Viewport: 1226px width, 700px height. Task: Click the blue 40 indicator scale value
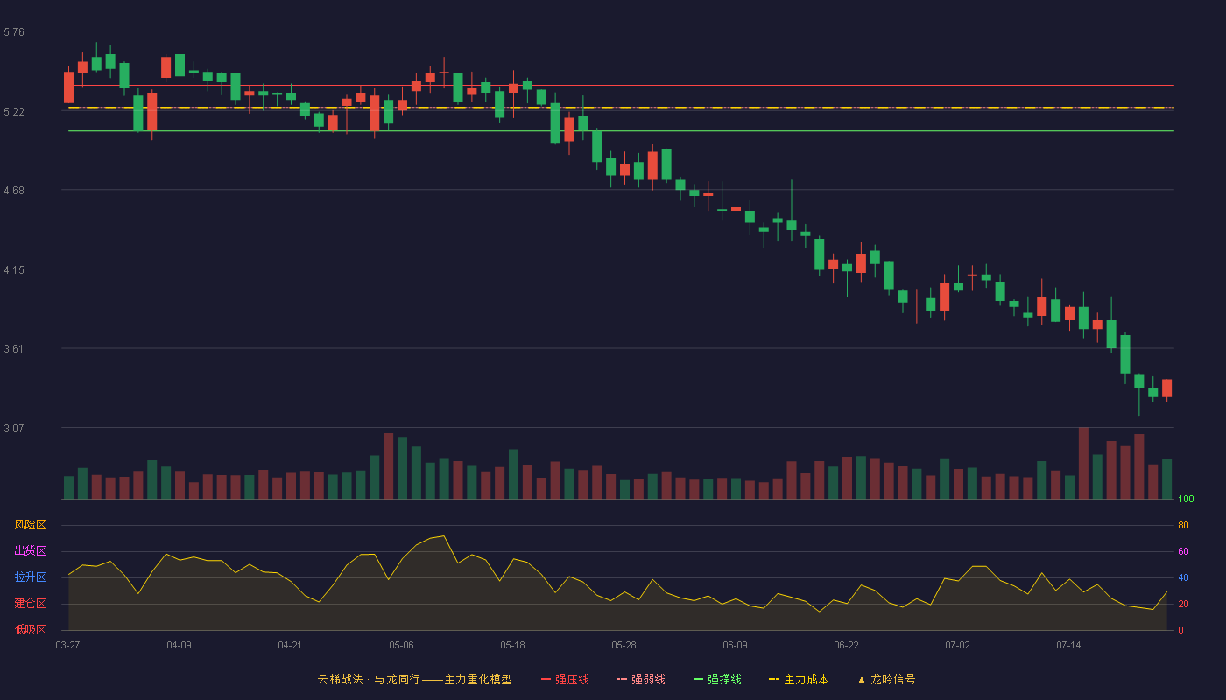pyautogui.click(x=1183, y=577)
